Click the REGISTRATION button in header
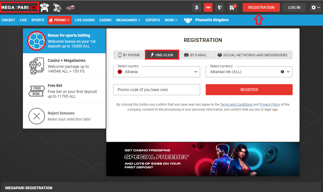 [x=261, y=8]
